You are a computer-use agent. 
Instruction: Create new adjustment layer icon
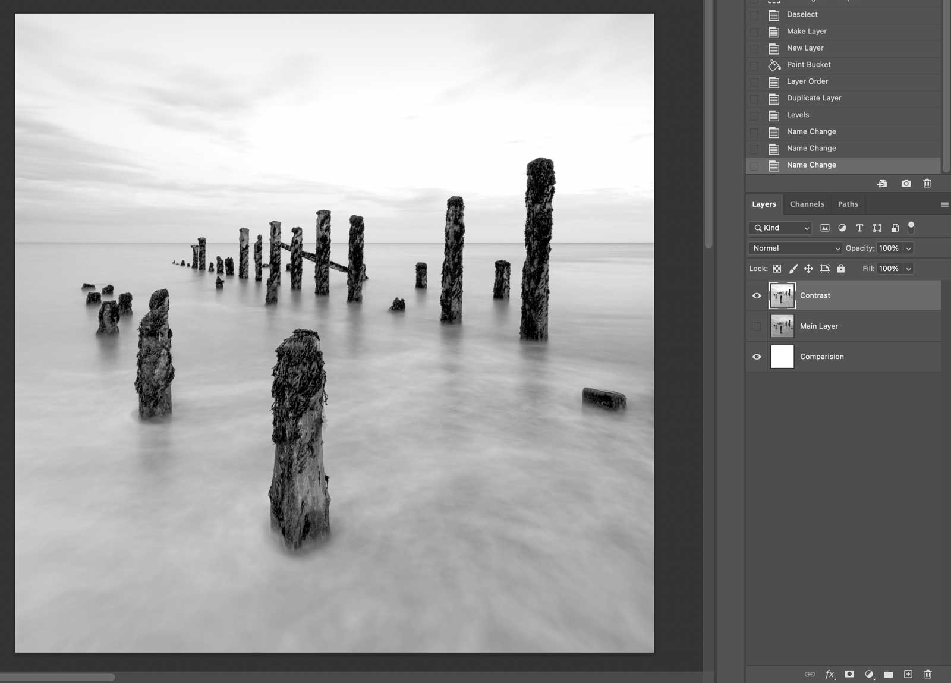coord(869,674)
